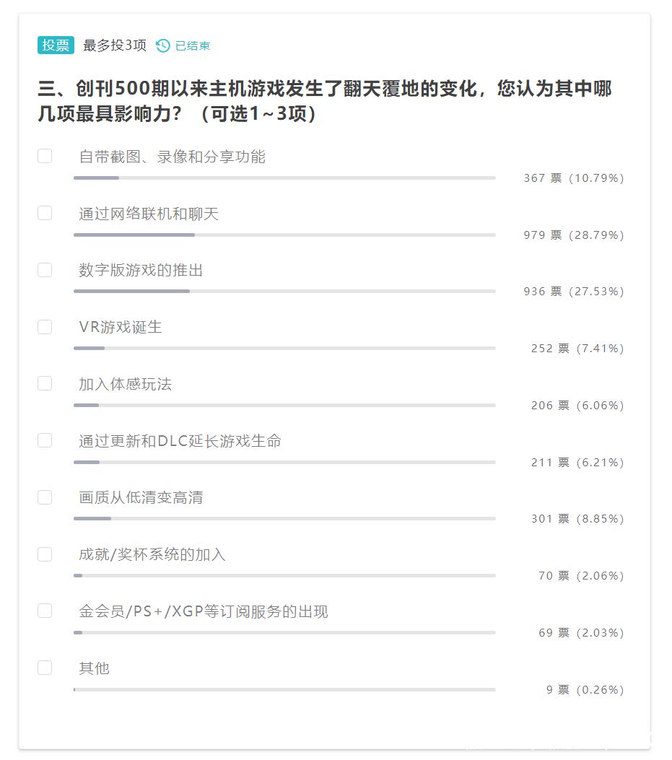Screen dimensions: 672x760
Task: Select the 其他 checkbox
Action: [x=45, y=667]
